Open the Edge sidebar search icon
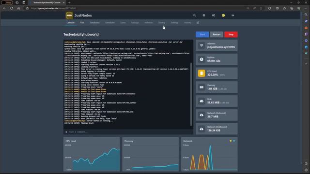 click(306, 14)
